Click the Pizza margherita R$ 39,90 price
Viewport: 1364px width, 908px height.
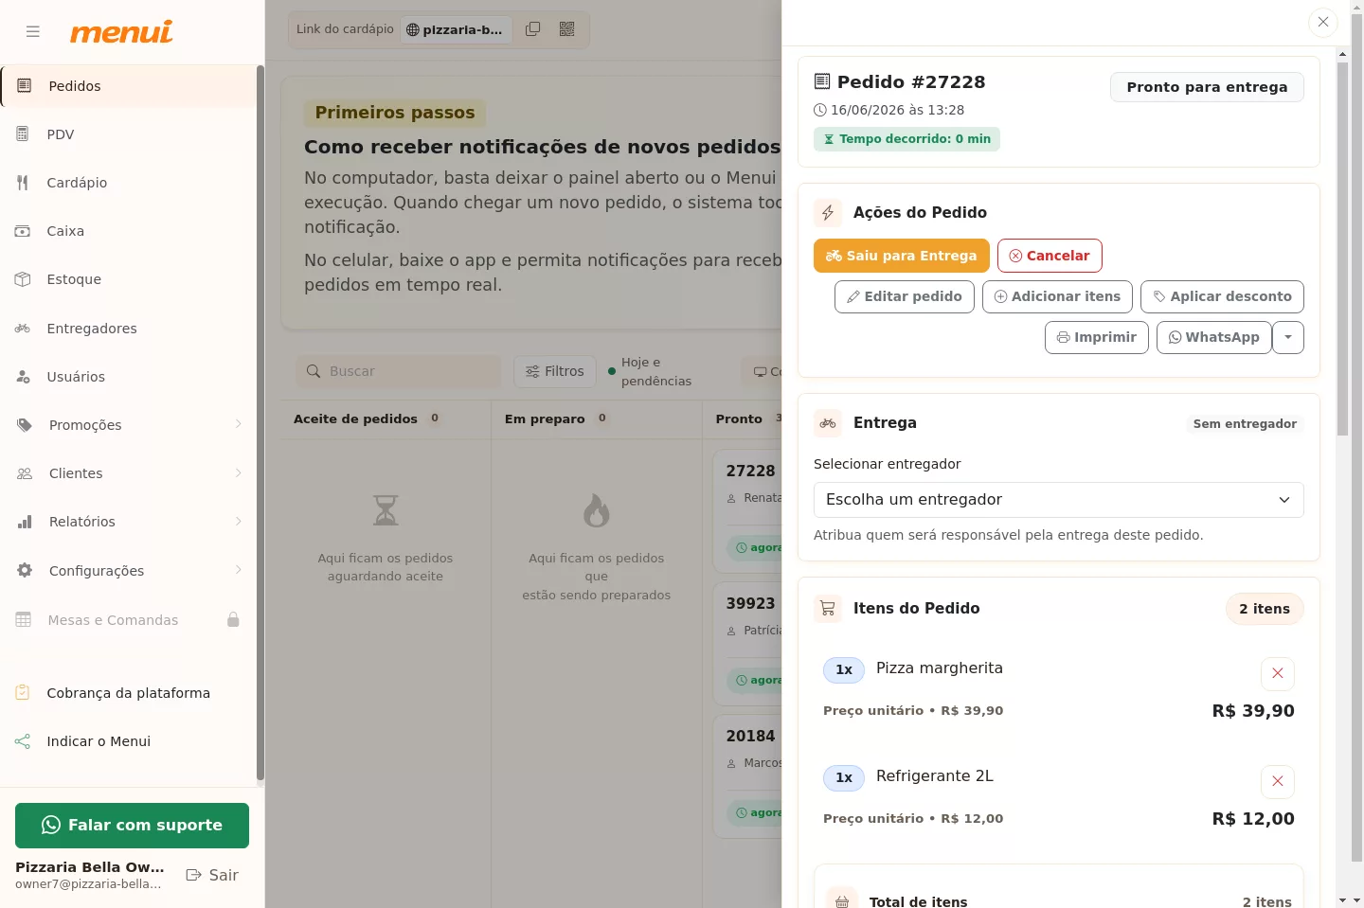(x=1253, y=711)
